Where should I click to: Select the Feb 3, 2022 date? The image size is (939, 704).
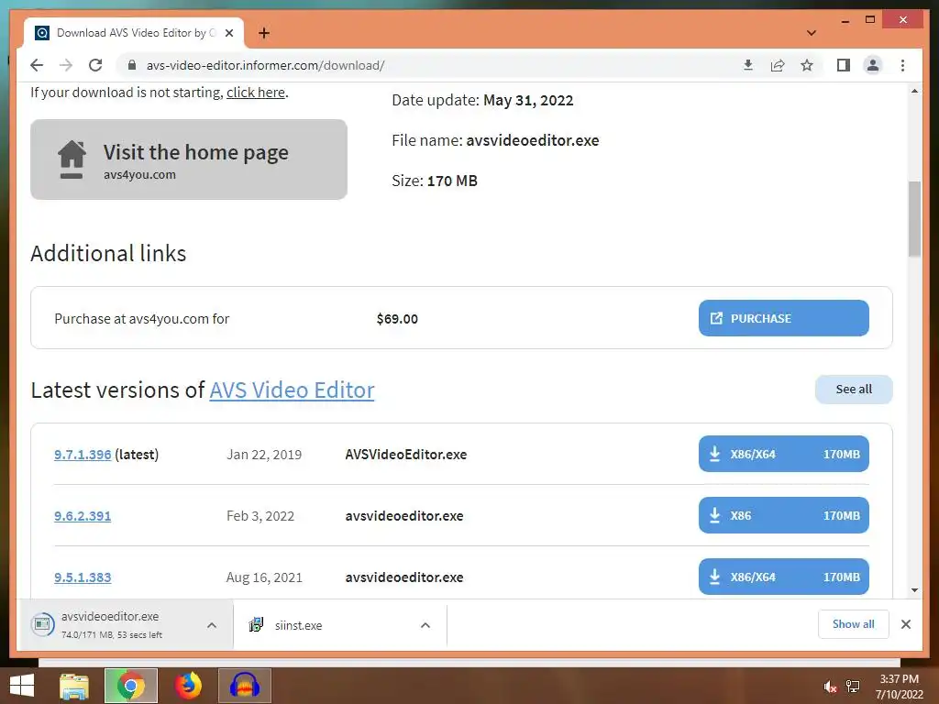(260, 516)
